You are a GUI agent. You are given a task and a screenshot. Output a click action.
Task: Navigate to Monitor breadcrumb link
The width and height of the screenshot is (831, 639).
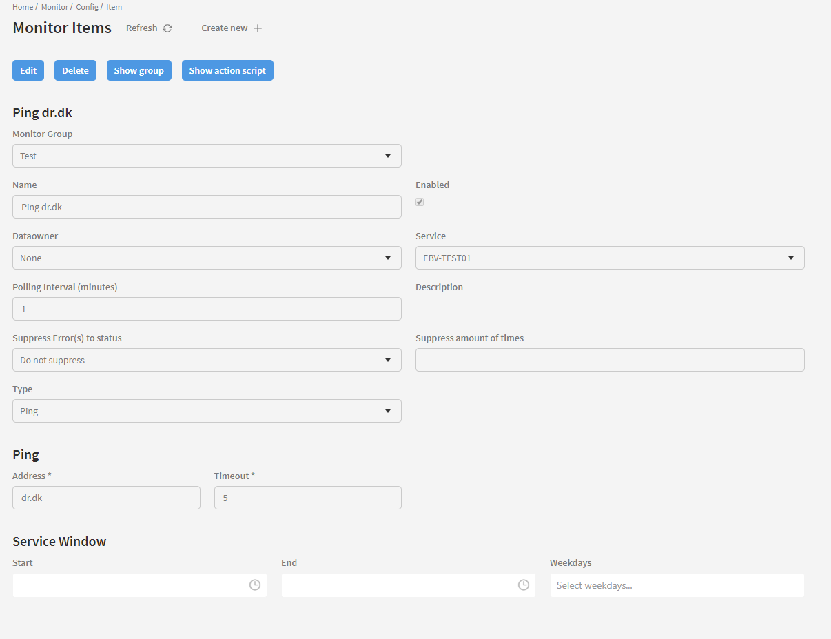click(x=54, y=7)
